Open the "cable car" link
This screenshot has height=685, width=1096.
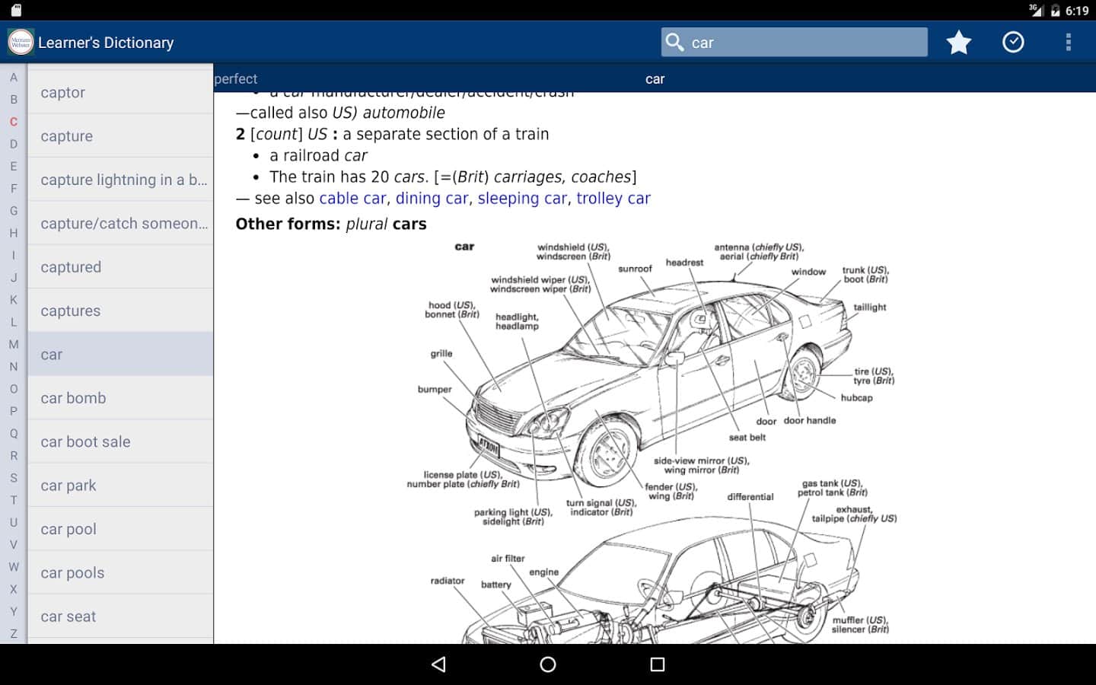pos(352,199)
